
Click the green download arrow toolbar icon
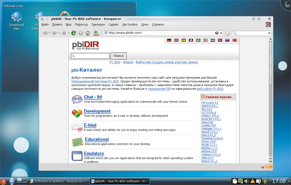coord(96,33)
